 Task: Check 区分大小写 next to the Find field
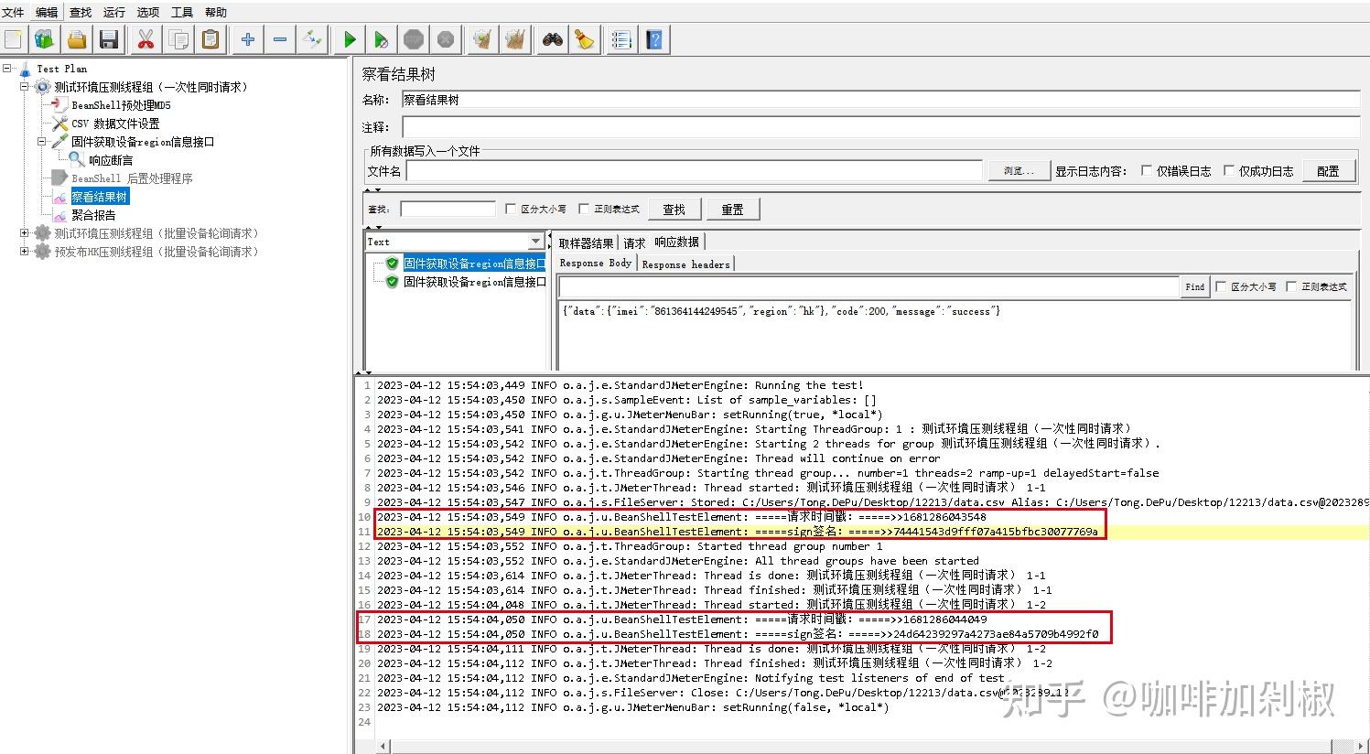[x=1222, y=286]
